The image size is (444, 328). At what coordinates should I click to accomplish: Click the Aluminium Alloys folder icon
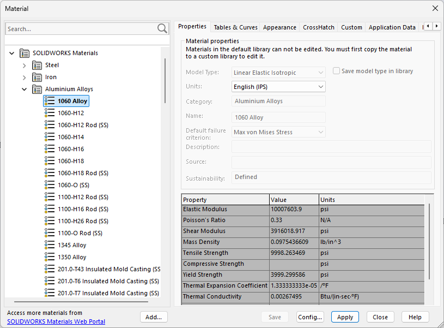pyautogui.click(x=37, y=89)
